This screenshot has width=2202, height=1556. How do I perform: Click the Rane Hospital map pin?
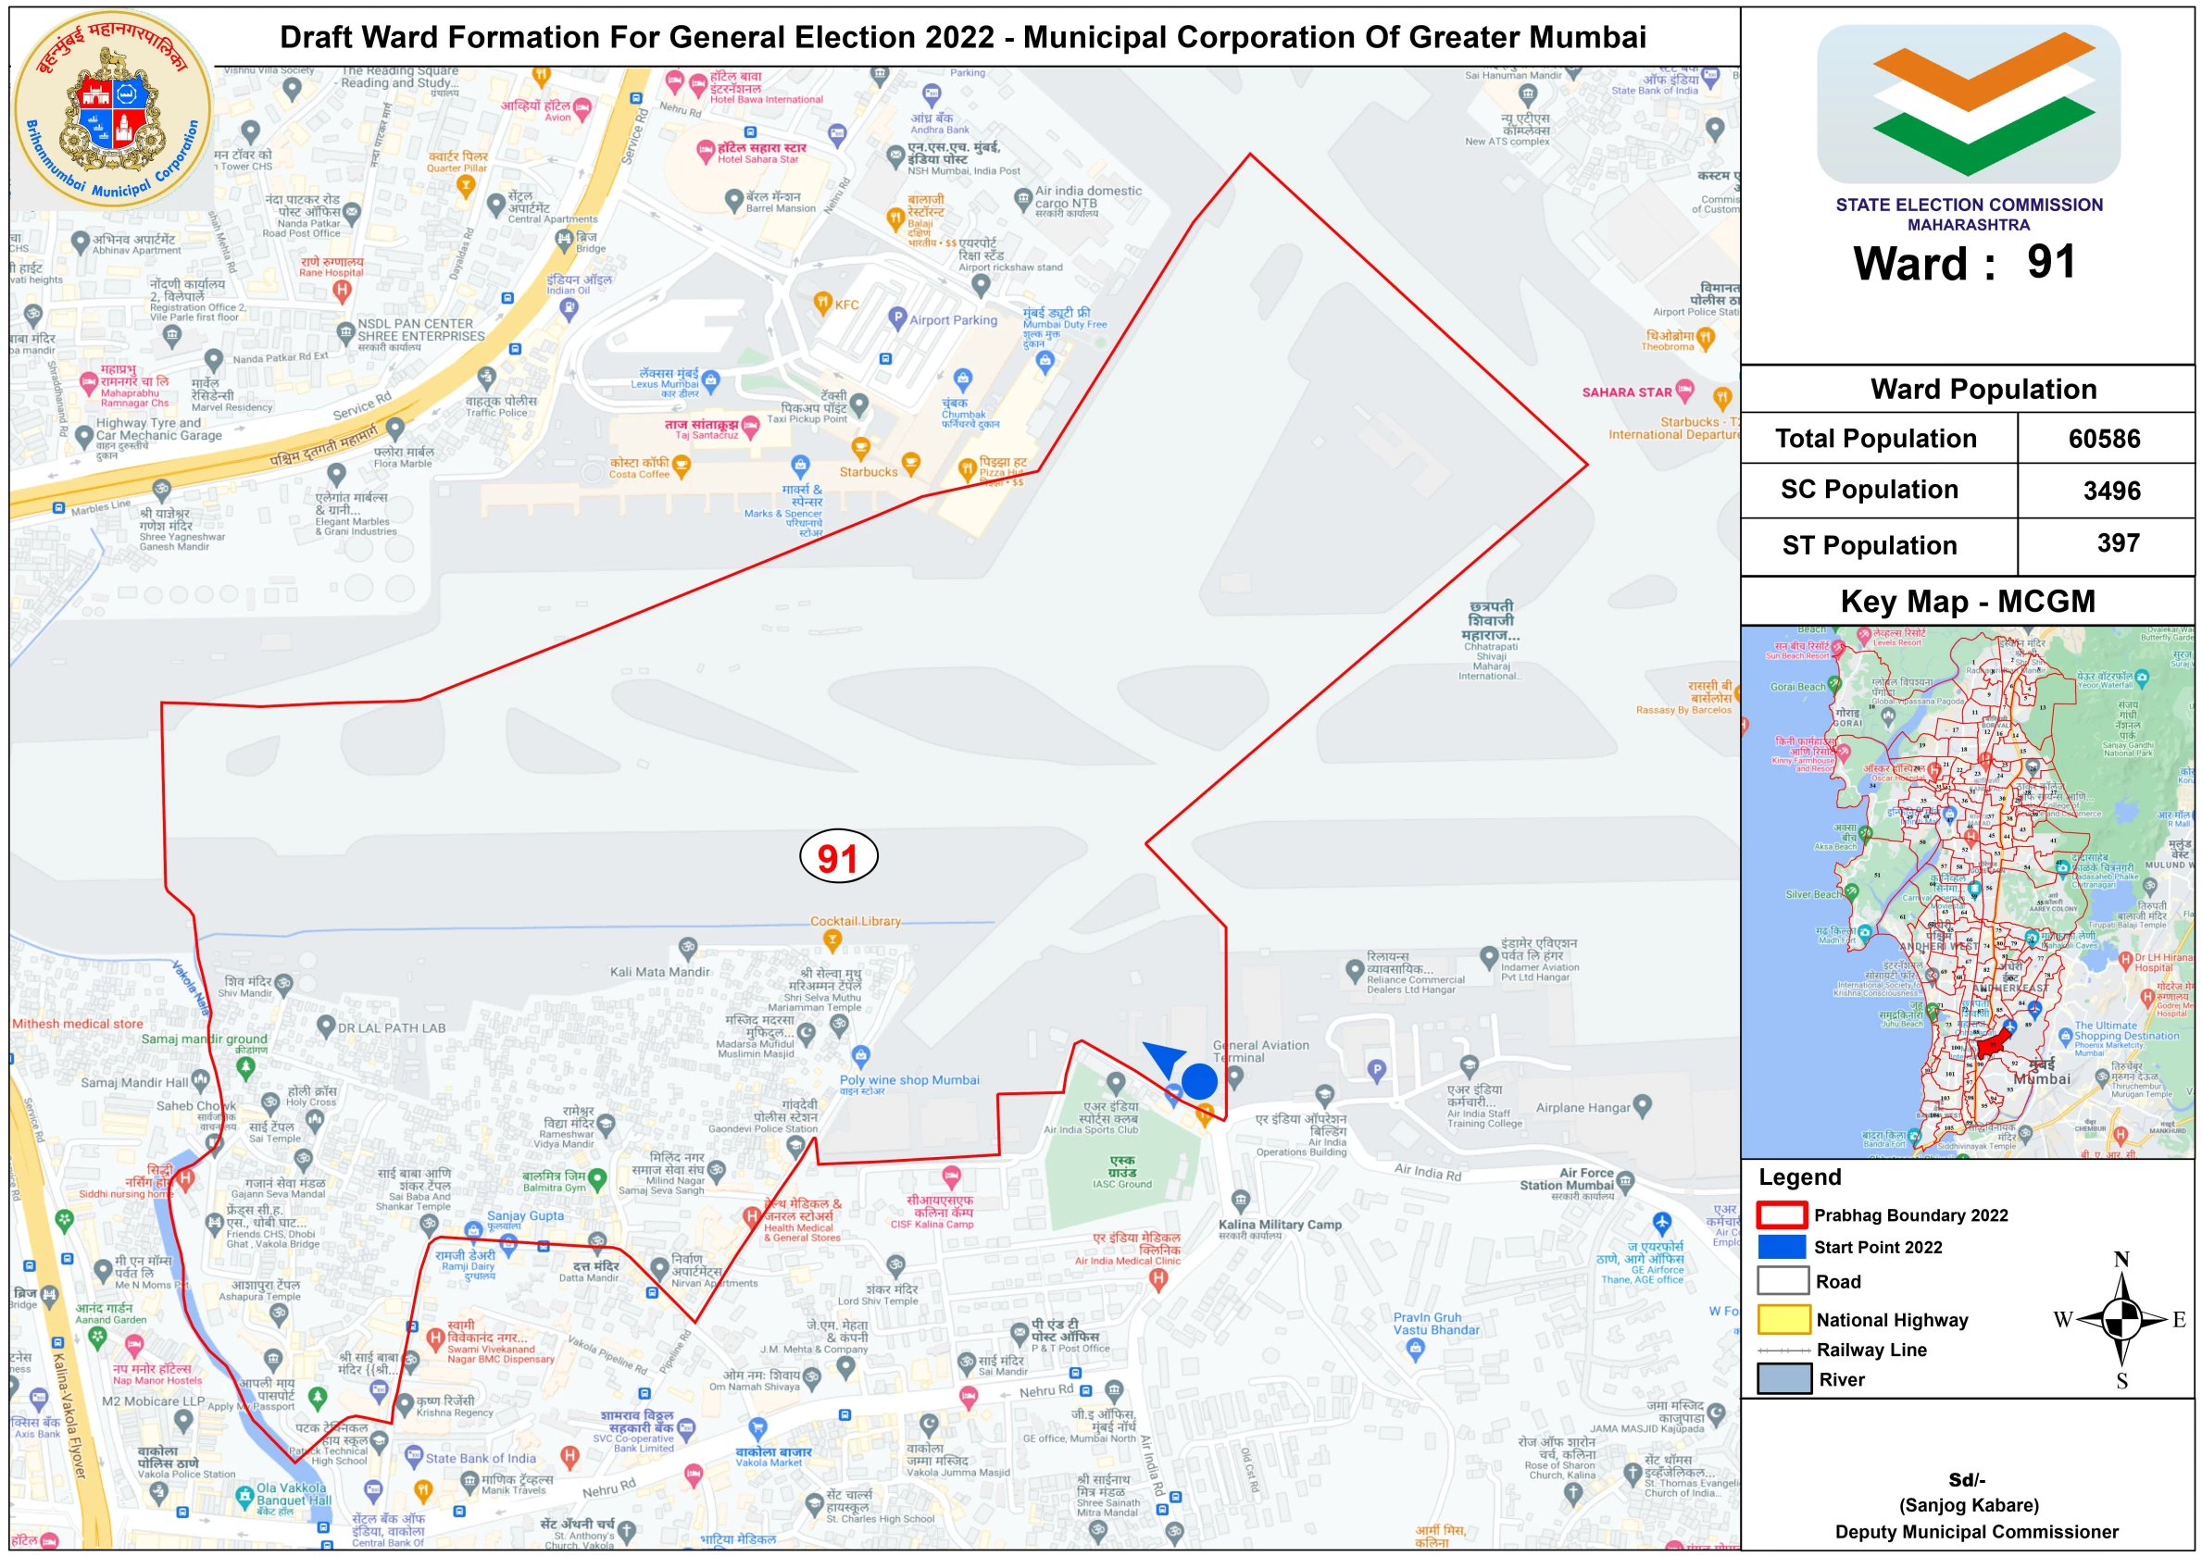click(x=342, y=291)
